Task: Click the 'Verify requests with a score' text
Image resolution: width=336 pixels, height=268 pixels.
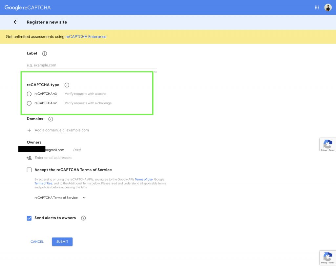Action: [85, 94]
